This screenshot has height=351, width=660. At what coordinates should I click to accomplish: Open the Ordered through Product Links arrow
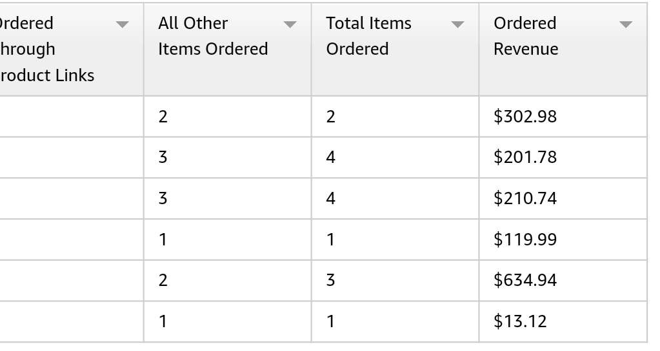coord(122,24)
